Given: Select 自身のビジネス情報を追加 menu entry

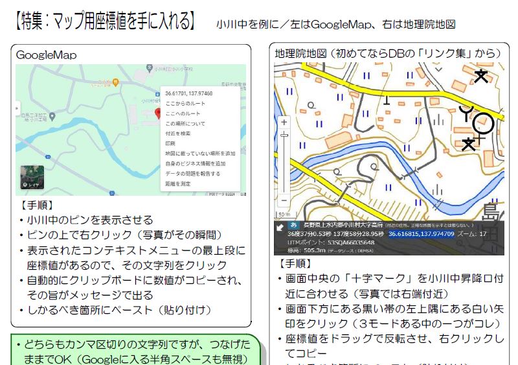Looking at the screenshot, I should pos(196,163).
